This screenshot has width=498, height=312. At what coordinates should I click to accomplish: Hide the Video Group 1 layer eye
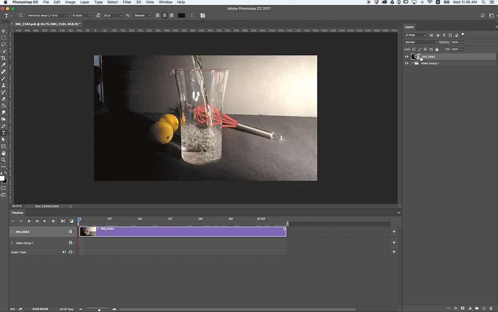406,63
